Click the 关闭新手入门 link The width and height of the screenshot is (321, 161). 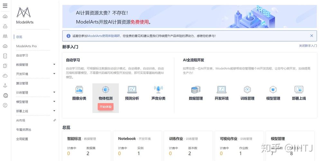(x=308, y=46)
